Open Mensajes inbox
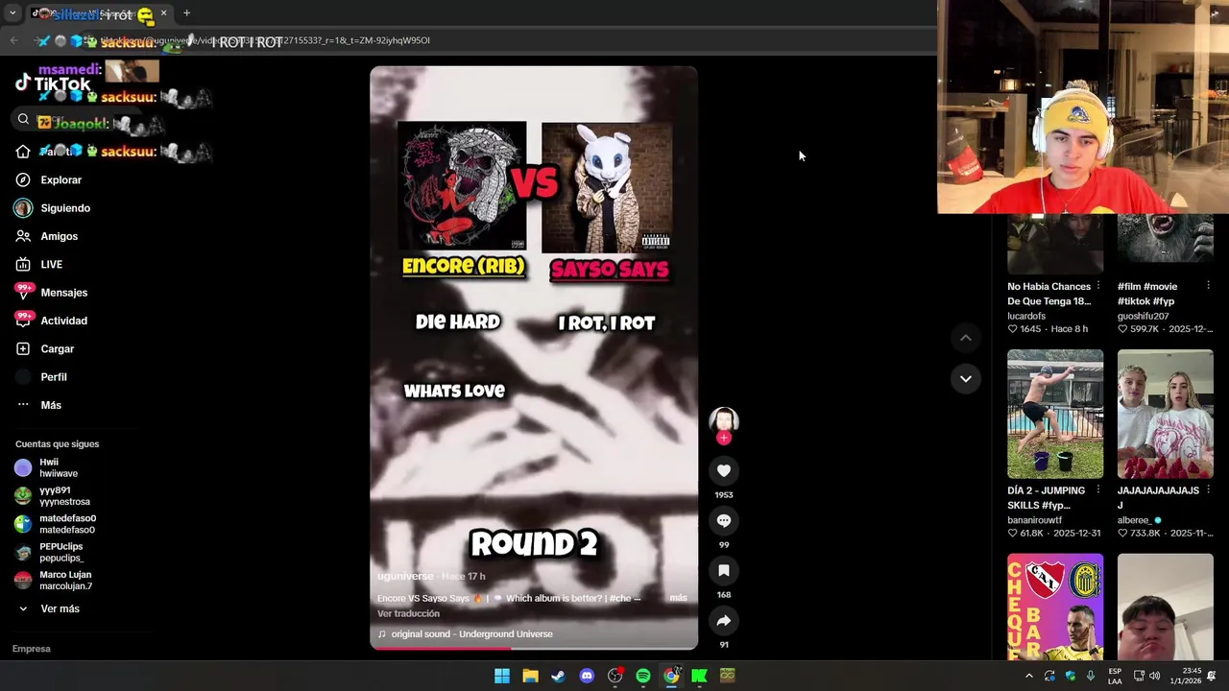This screenshot has width=1229, height=691. [x=63, y=293]
